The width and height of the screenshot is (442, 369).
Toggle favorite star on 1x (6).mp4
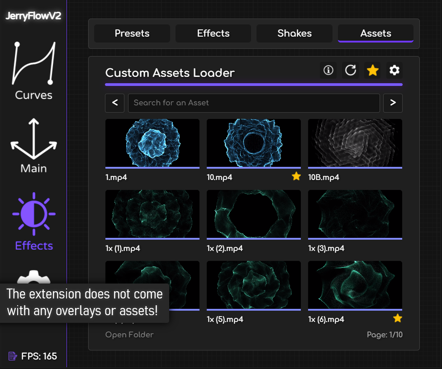pos(397,319)
